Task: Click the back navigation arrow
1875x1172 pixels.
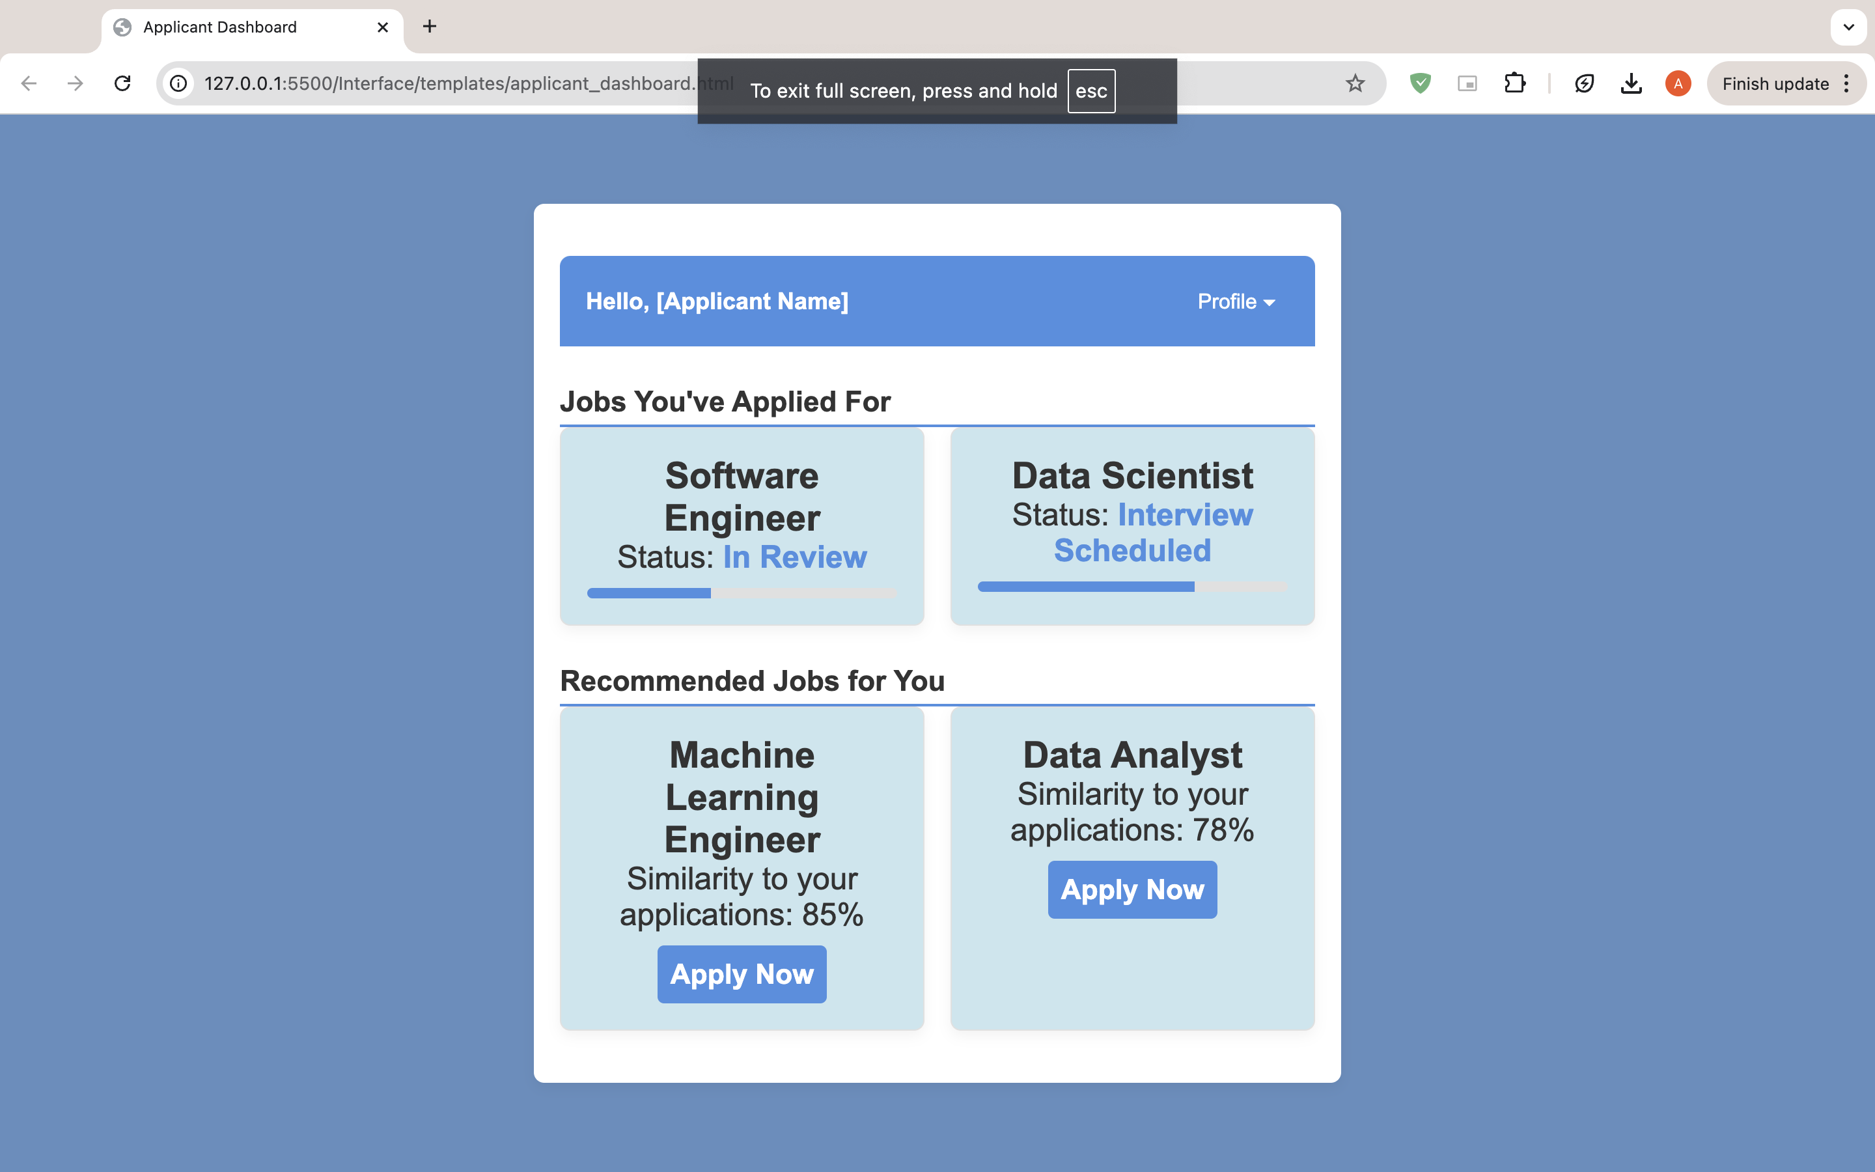Action: click(x=29, y=84)
